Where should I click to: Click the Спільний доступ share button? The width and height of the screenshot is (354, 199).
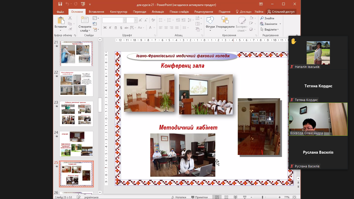pyautogui.click(x=281, y=12)
